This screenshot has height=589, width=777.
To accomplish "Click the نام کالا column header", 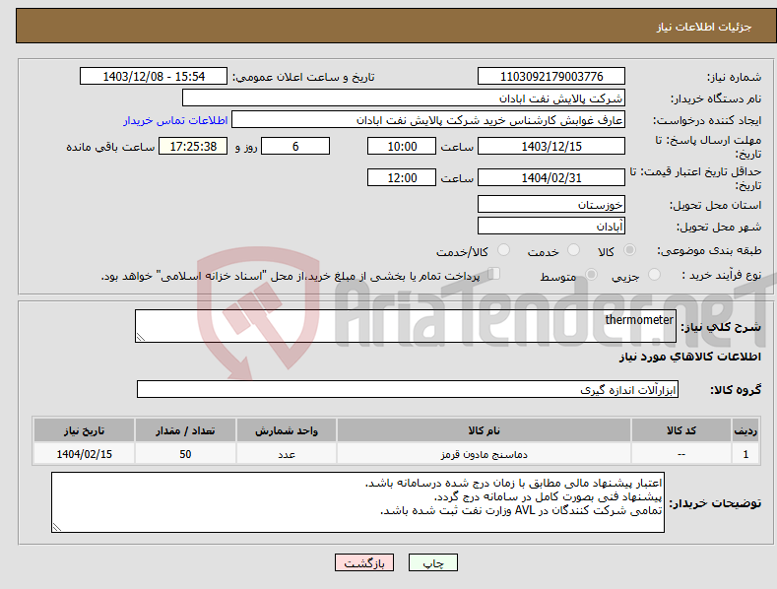I will (x=484, y=430).
